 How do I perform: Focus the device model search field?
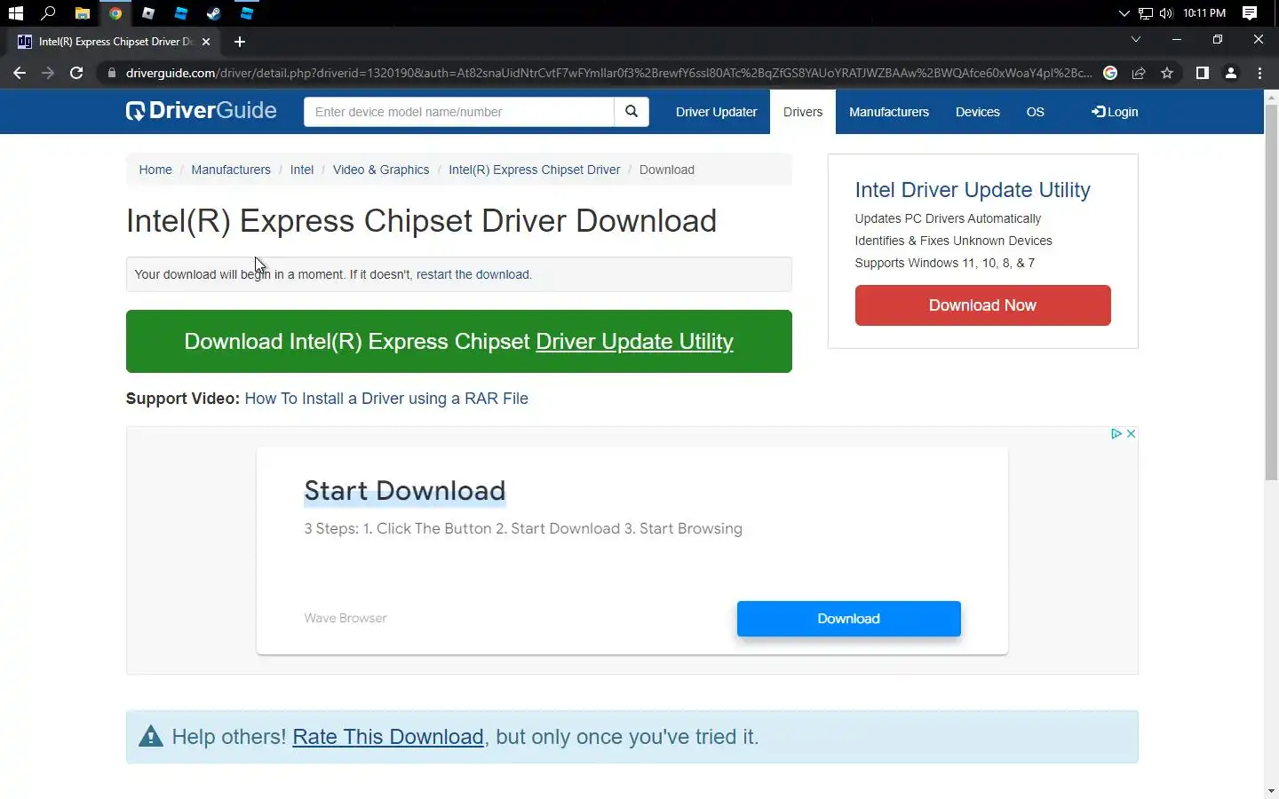click(x=458, y=112)
